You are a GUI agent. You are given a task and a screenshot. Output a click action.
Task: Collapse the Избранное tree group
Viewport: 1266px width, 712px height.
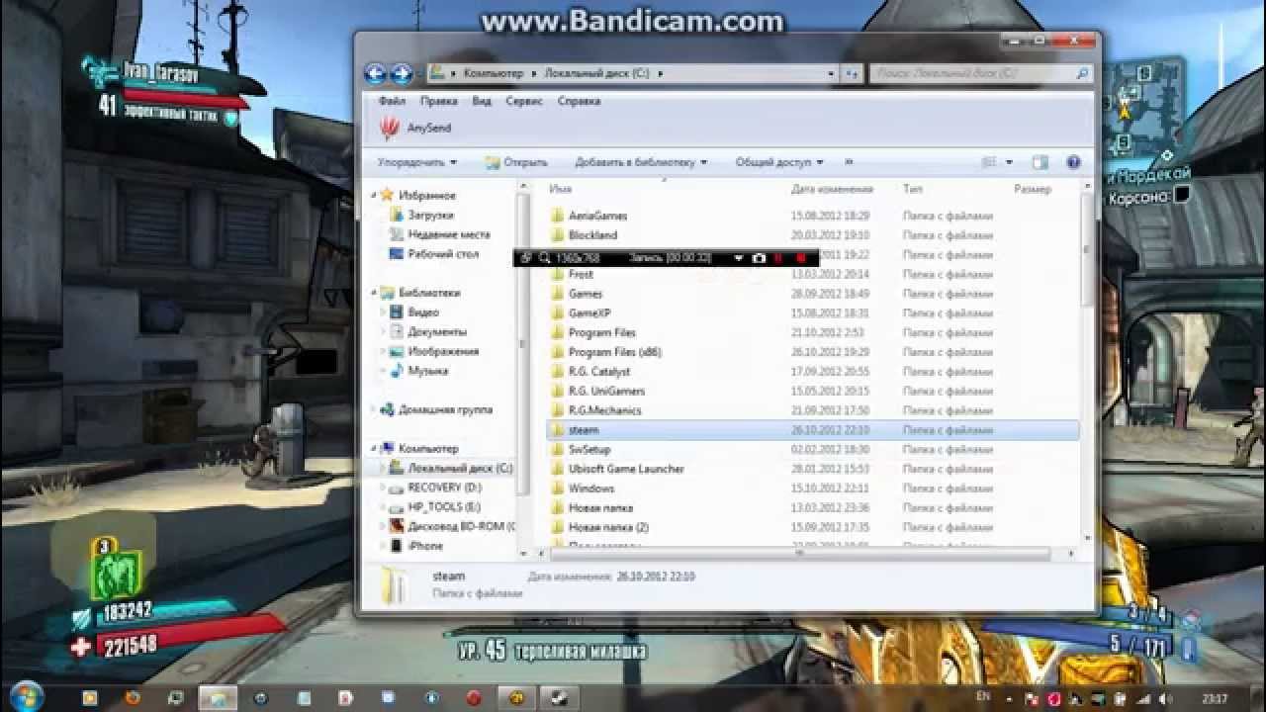tap(374, 196)
